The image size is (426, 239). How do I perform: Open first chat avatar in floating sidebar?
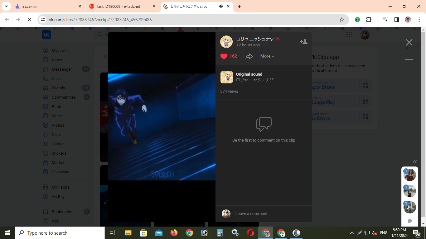click(x=410, y=175)
